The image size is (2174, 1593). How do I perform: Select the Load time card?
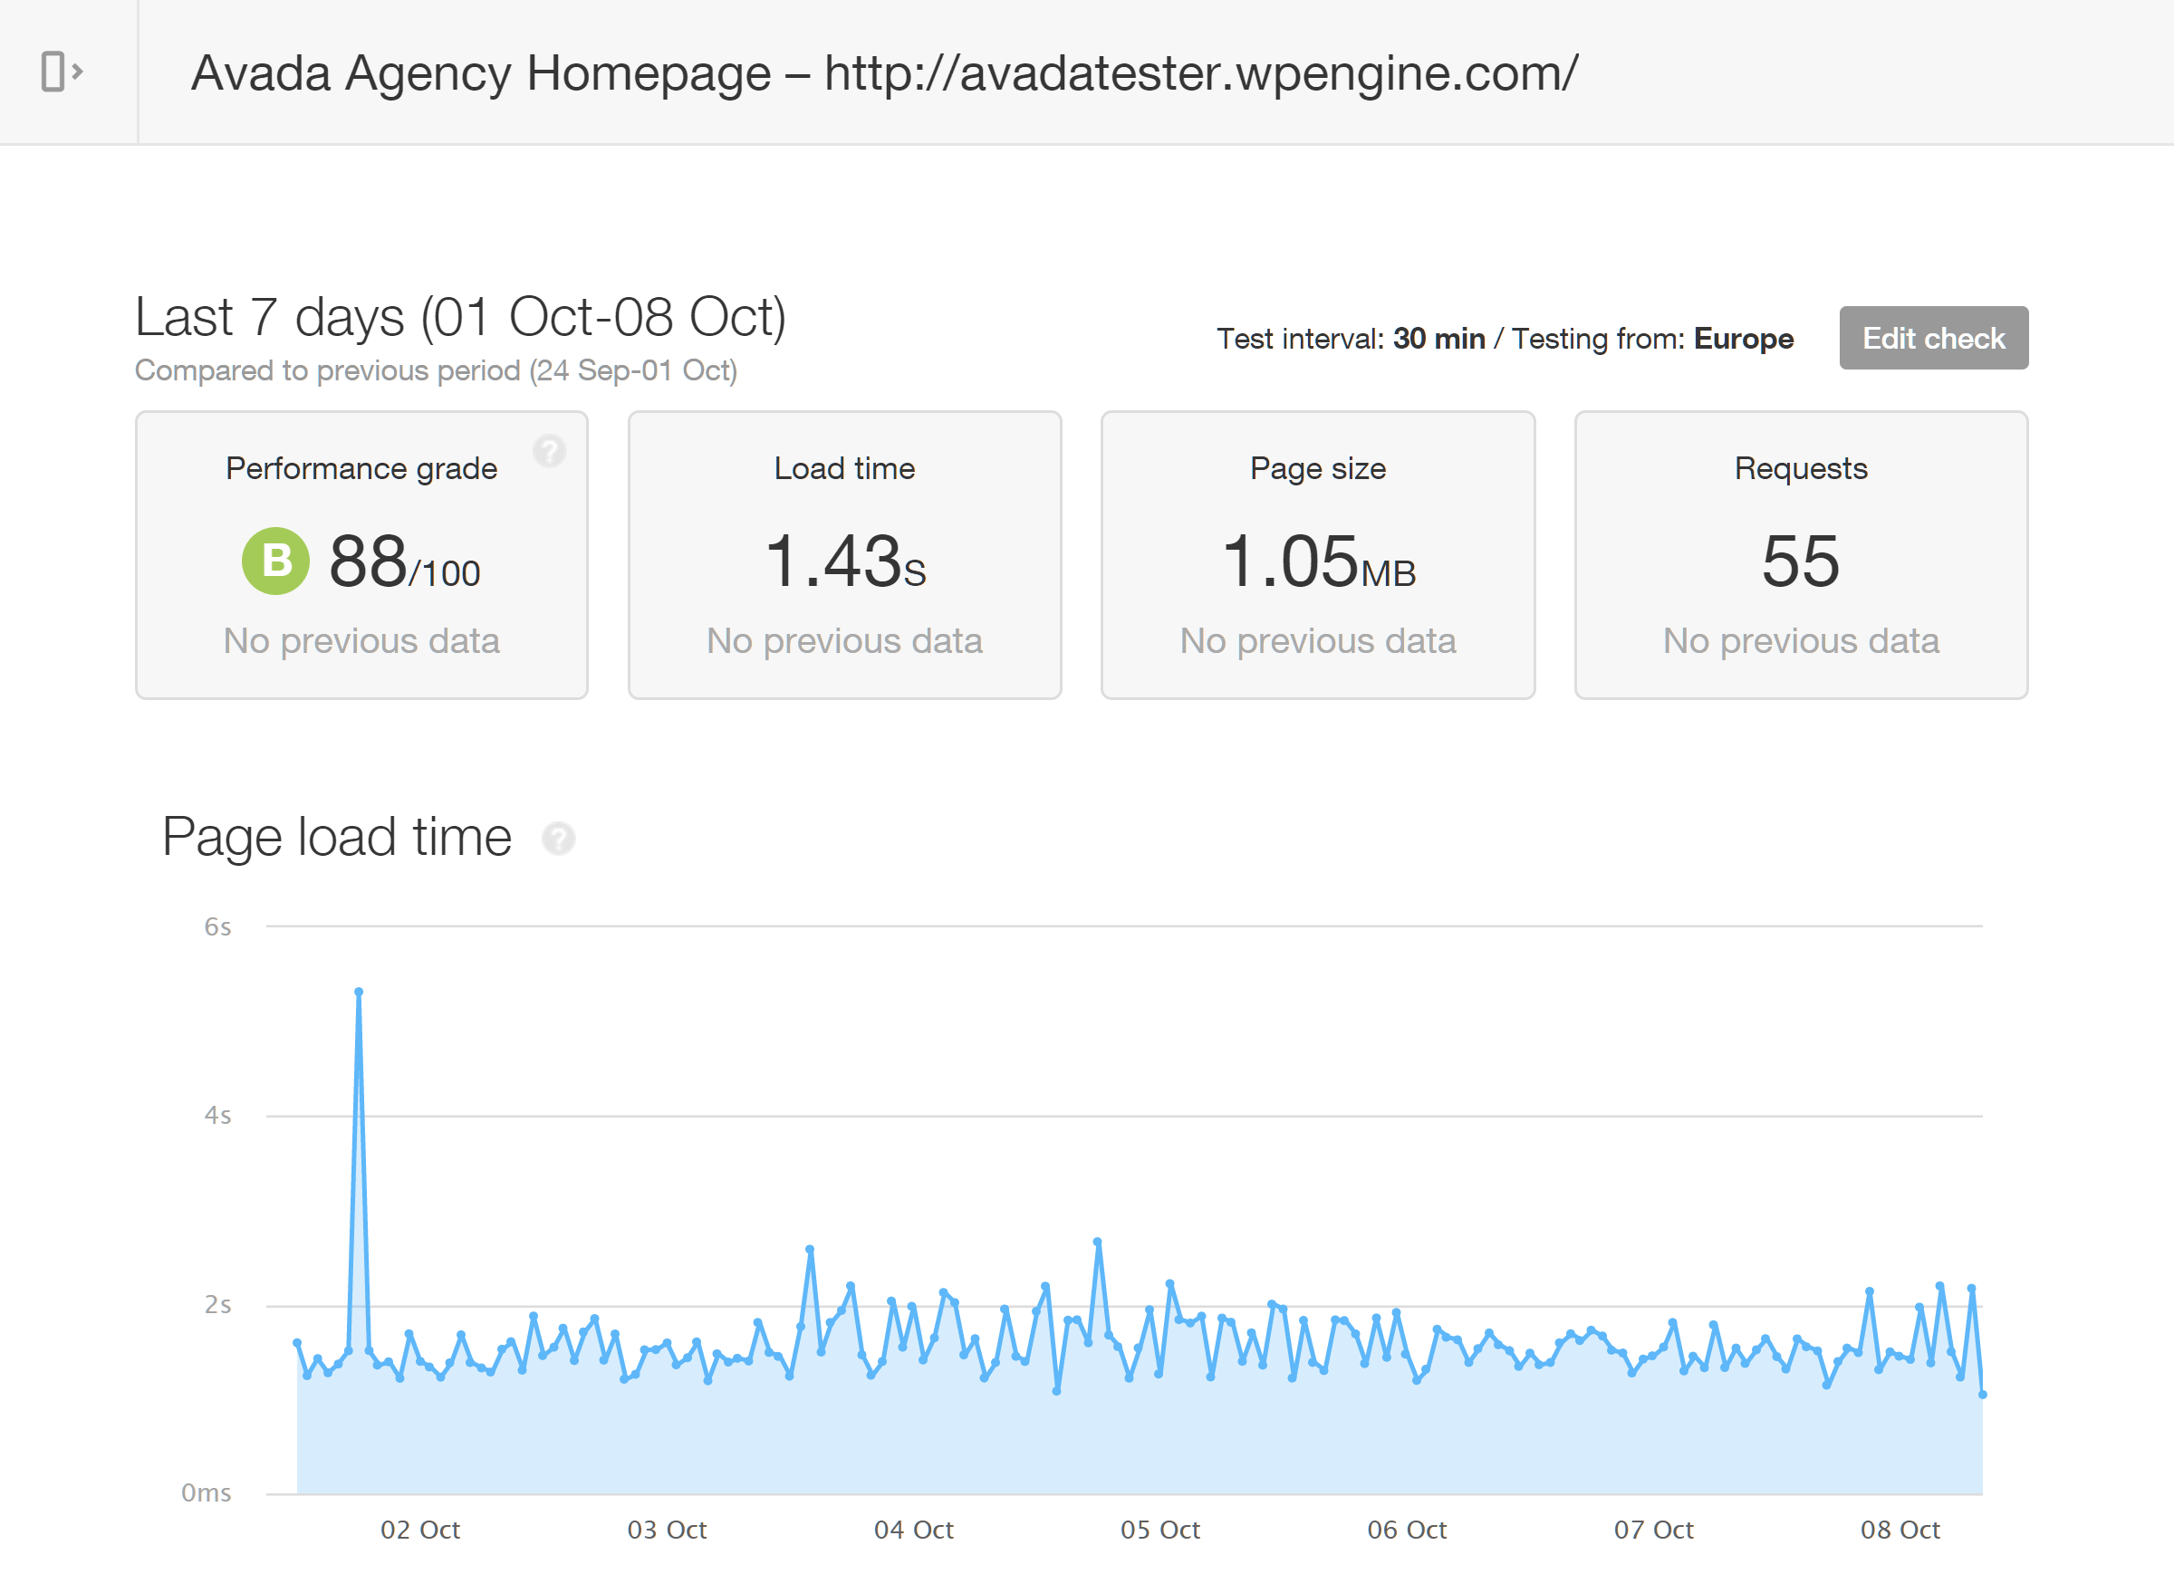845,555
